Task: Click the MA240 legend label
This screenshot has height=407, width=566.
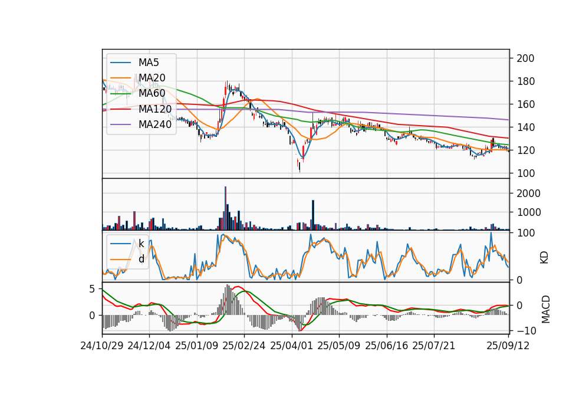Action: coord(155,124)
